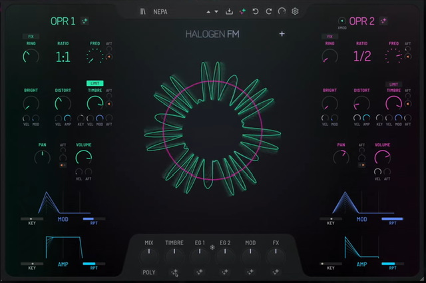
Task: Open settings gear icon
Action: tap(295, 11)
